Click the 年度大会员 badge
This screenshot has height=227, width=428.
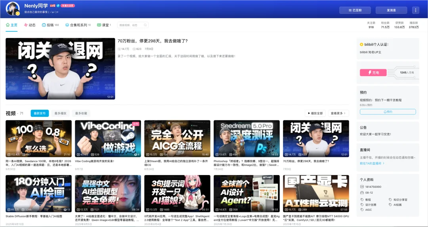click(x=68, y=6)
